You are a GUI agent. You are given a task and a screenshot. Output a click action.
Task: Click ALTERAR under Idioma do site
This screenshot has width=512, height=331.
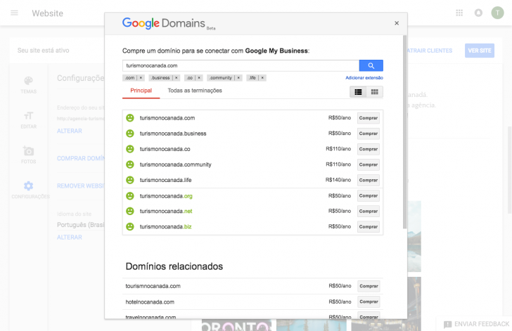[x=69, y=238]
